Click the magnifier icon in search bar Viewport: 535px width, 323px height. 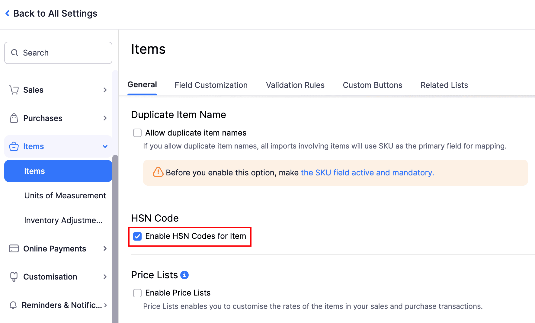(14, 53)
